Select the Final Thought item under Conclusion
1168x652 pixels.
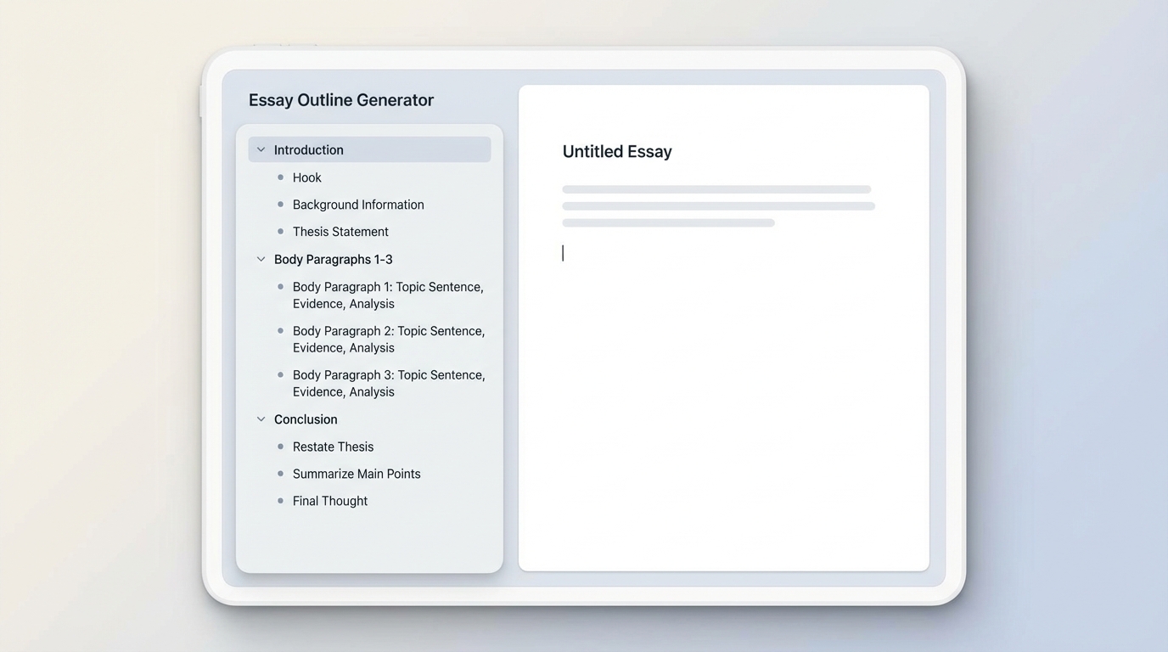click(329, 500)
